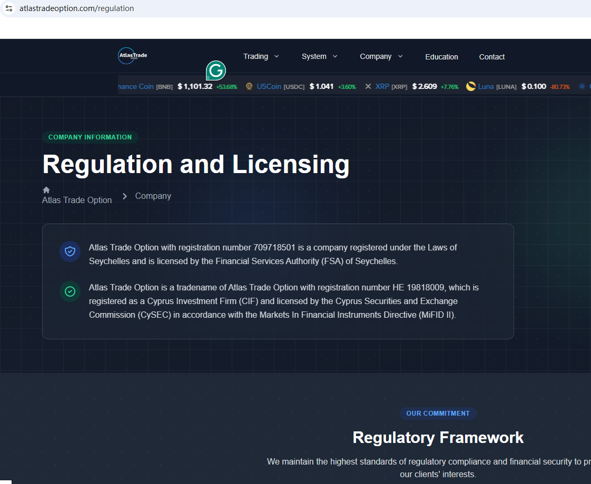Click the Luna ticker coin icon
Screen dimensions: 591x484
[x=471, y=86]
